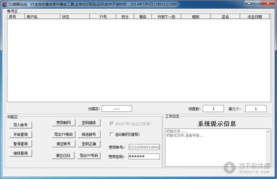
Task: Click the 初始化中 log line
Action: [x=177, y=131]
